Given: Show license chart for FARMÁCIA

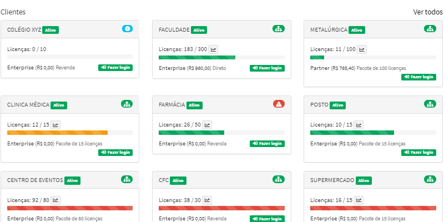Looking at the screenshot, I should [207, 125].
